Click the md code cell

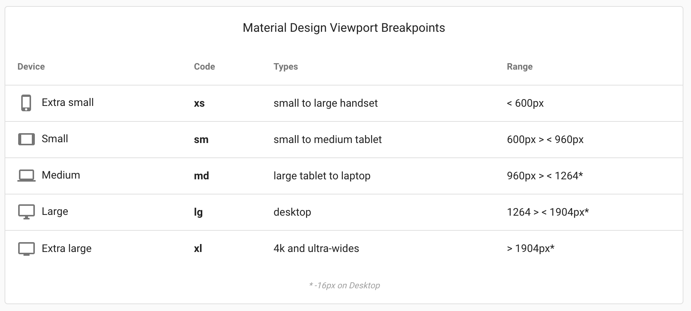click(202, 176)
